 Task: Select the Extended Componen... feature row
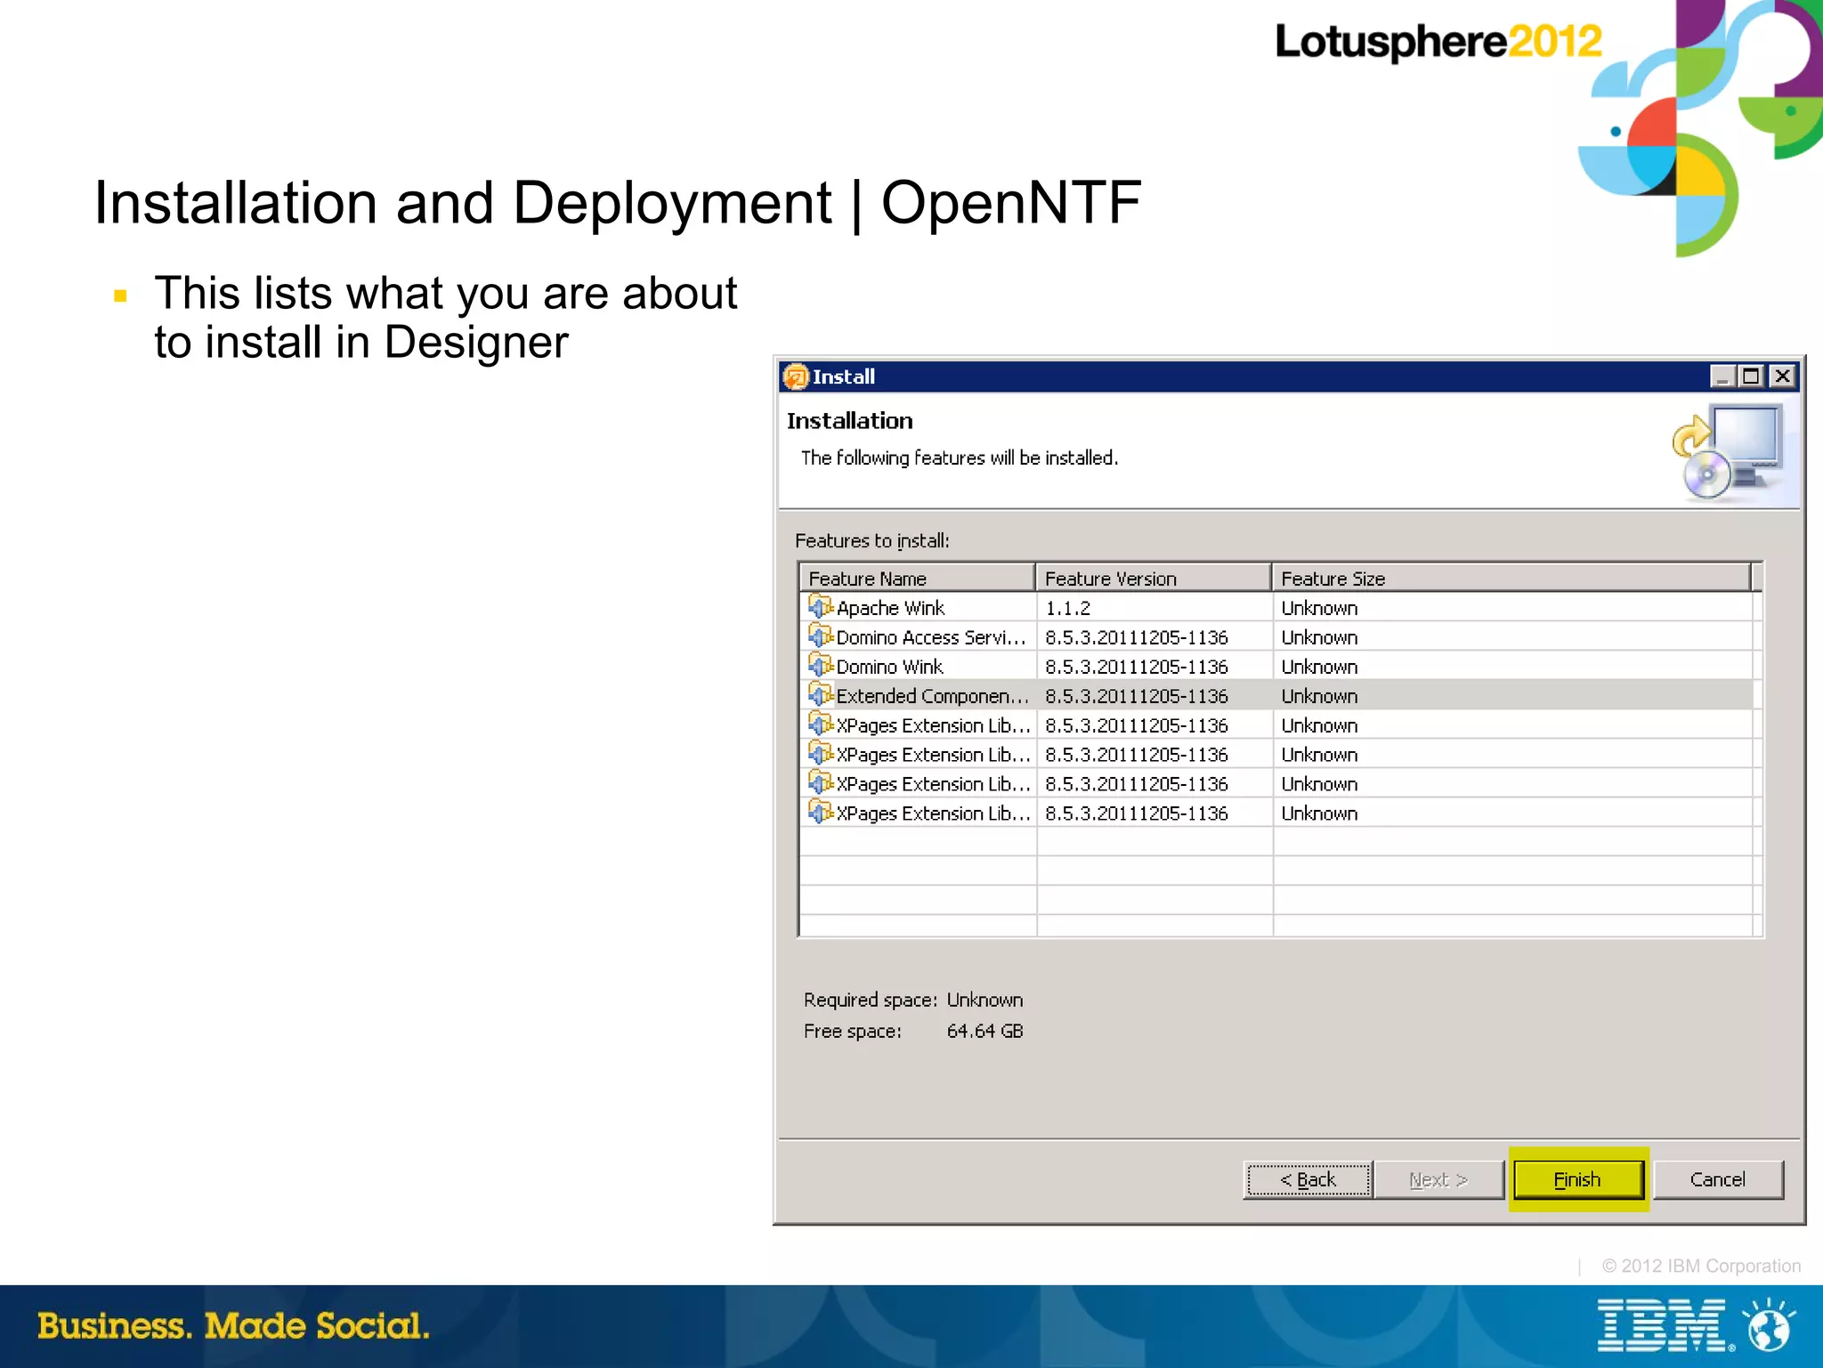click(1276, 696)
